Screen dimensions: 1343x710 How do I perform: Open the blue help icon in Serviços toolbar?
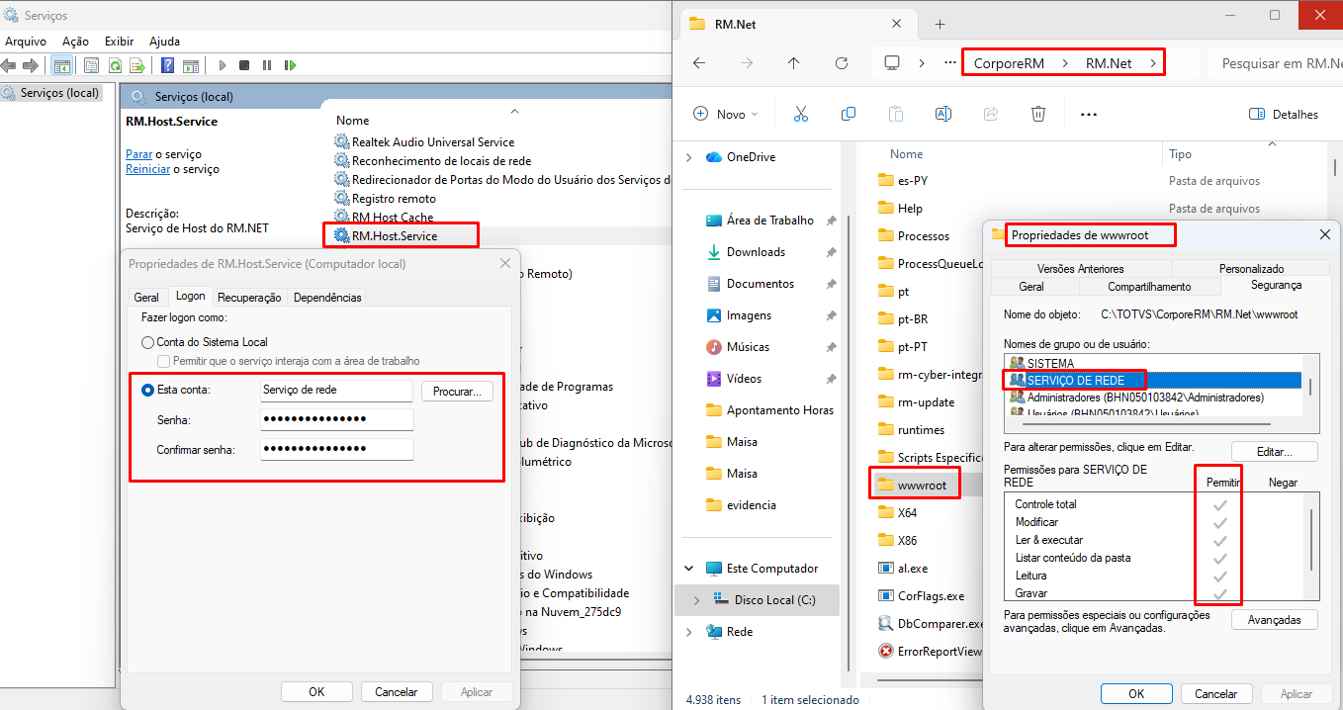167,65
